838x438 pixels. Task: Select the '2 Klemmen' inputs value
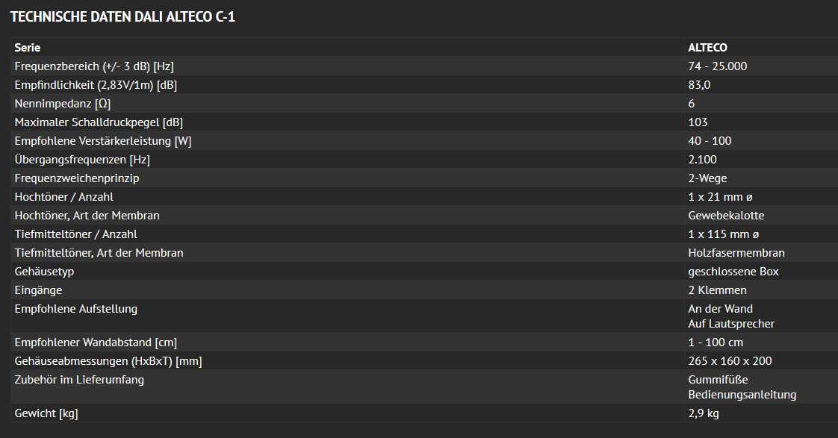click(x=717, y=290)
